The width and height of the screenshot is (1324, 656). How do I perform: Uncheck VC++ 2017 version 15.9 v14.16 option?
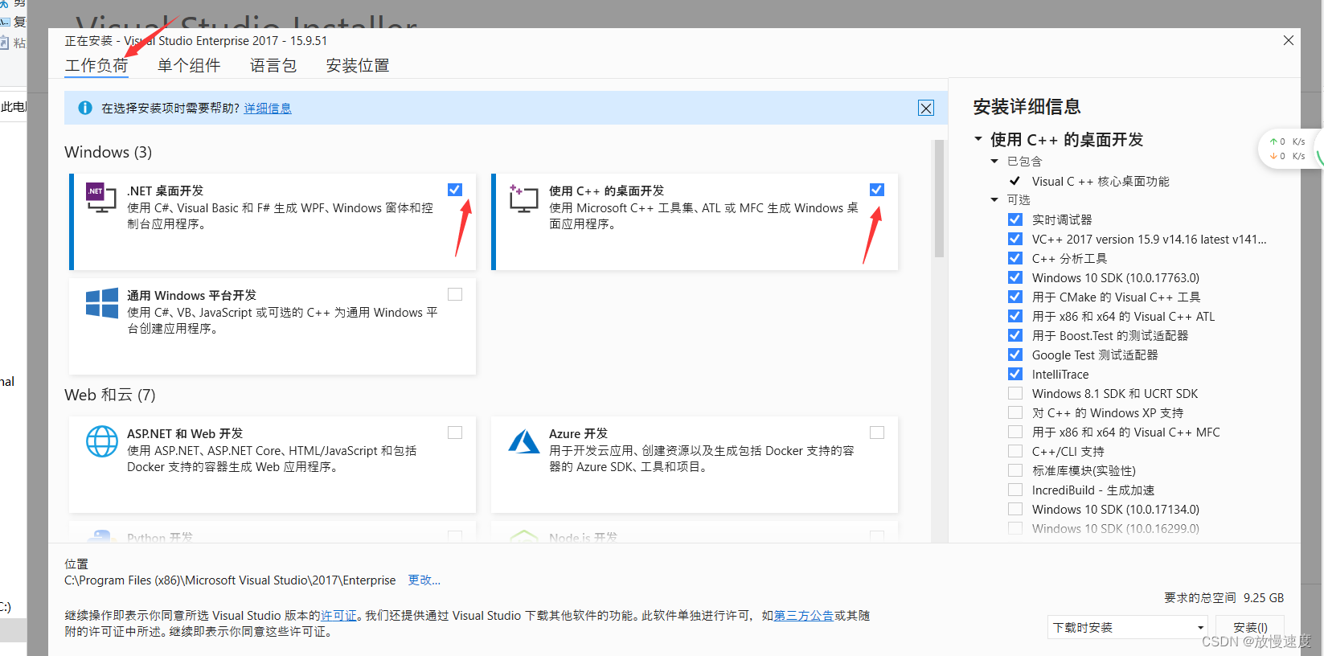point(1015,239)
